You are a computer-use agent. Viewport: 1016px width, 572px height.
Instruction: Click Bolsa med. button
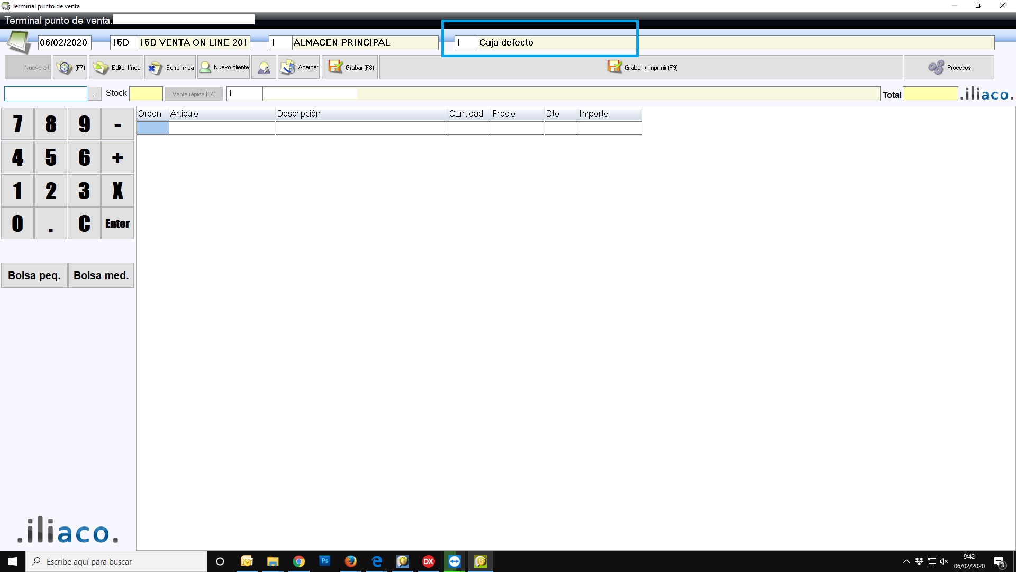point(101,275)
